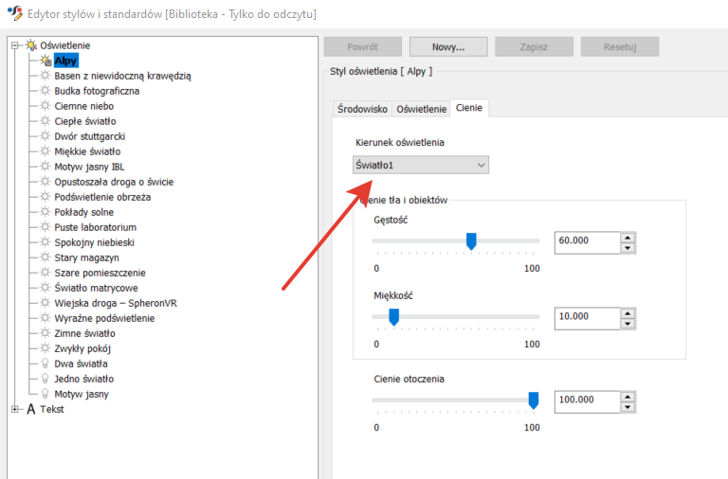This screenshot has height=479, width=728.
Task: Click the sun icon next to Oświetlenie
Action: [x=31, y=45]
